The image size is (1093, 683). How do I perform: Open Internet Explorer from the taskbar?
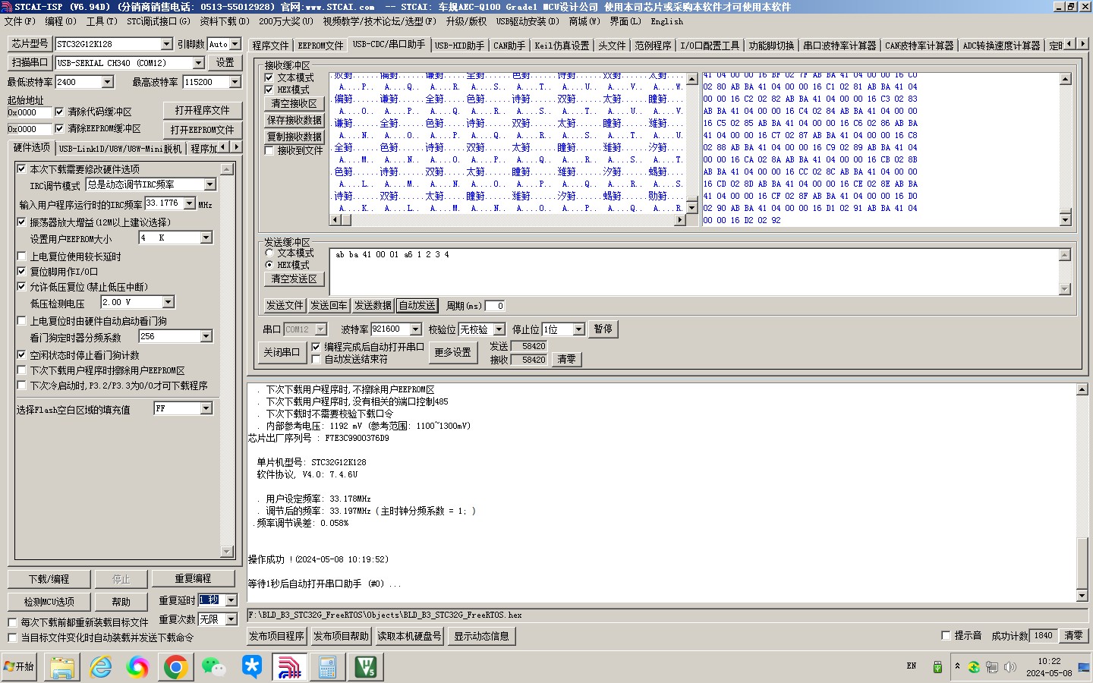click(x=100, y=667)
